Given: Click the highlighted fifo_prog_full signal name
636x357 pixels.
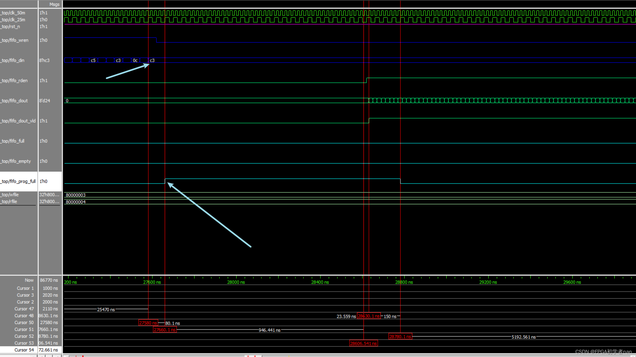Looking at the screenshot, I should (18, 181).
